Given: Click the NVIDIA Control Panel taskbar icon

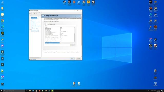Looking at the screenshot, I should click(52, 91).
